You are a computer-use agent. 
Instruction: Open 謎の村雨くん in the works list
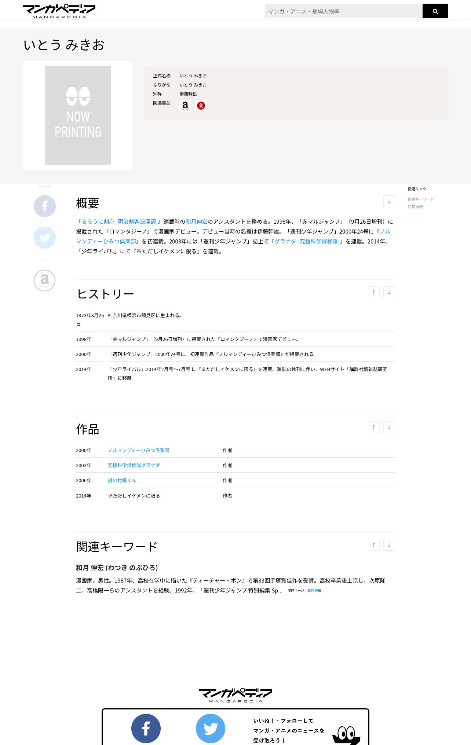122,480
